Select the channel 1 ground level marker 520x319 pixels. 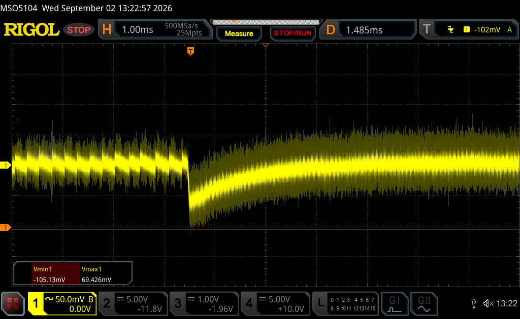click(x=5, y=165)
